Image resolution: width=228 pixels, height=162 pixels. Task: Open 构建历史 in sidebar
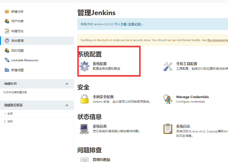pos(17,31)
